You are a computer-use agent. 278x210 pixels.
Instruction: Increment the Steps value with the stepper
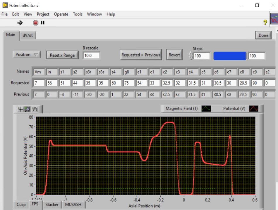coord(192,53)
